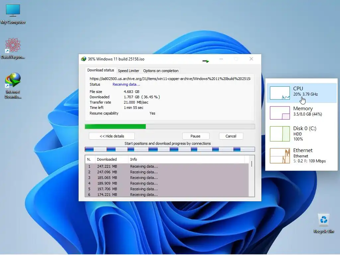
Task: Click '36% Windows 11 build 25158.iso' title
Action: (116, 59)
